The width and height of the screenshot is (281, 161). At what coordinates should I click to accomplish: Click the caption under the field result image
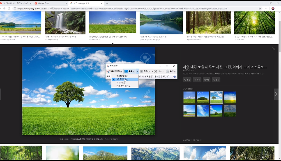click(108, 36)
